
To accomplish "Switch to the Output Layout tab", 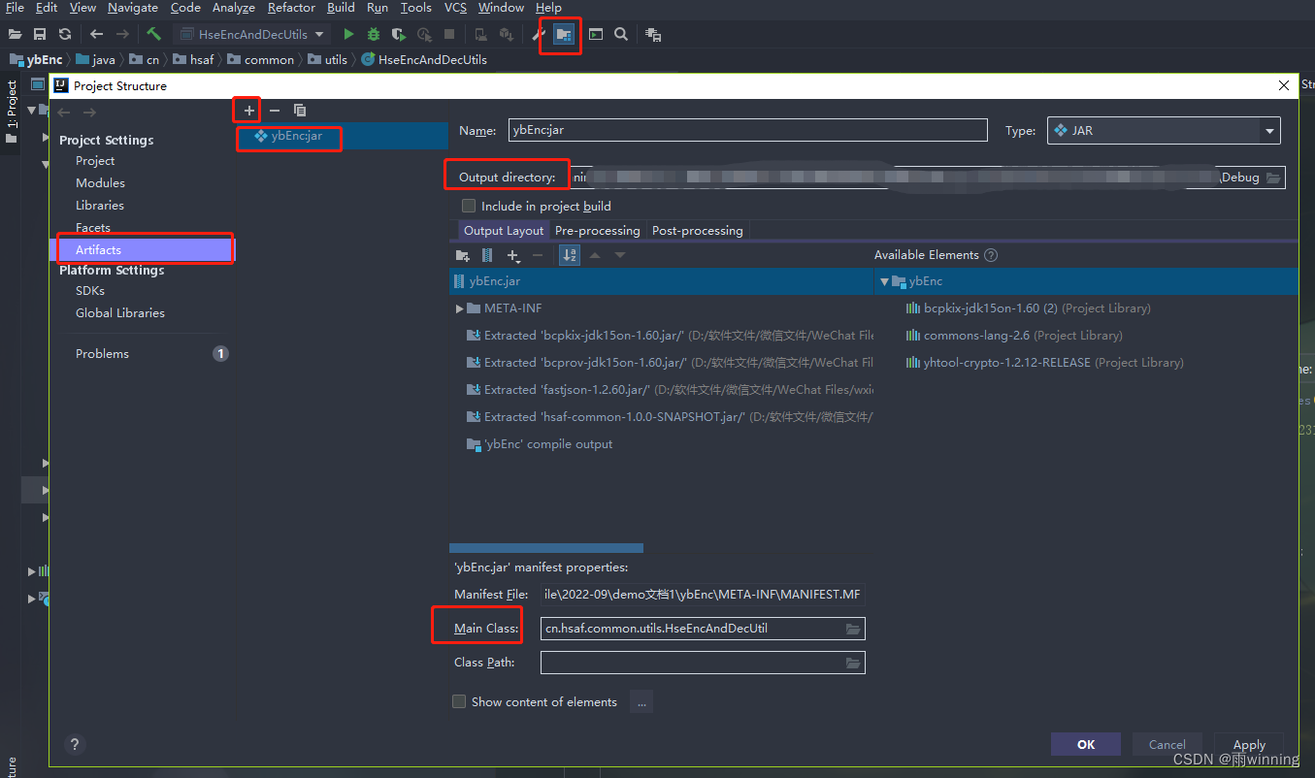I will (x=504, y=231).
